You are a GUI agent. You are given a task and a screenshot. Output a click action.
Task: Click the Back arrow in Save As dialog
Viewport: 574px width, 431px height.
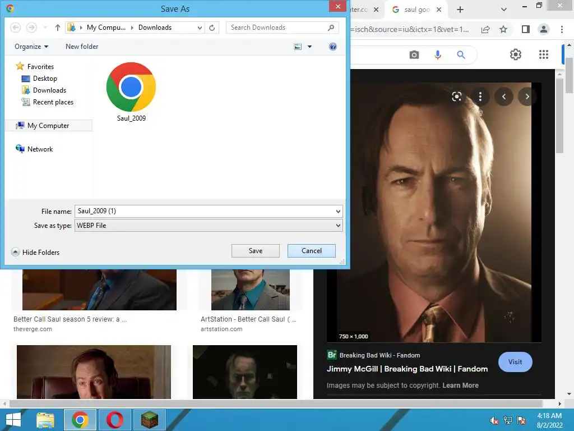pos(15,27)
